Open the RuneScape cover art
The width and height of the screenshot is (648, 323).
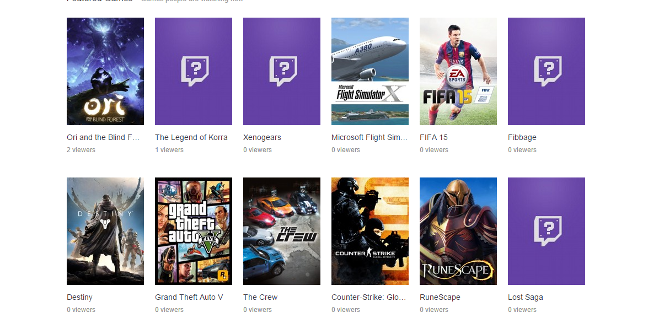pyautogui.click(x=458, y=231)
